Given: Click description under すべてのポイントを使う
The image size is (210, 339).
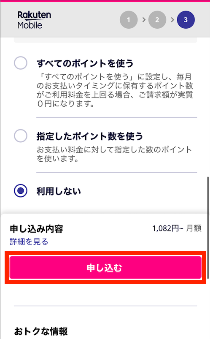Looking at the screenshot, I should [115, 90].
